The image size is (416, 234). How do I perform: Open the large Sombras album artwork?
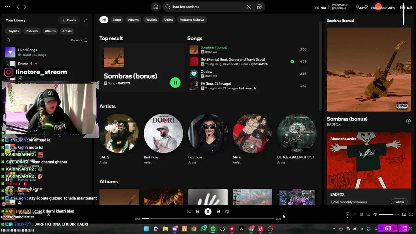(x=369, y=70)
